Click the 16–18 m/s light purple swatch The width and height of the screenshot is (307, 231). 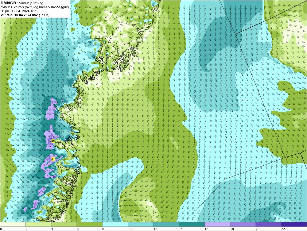point(217,224)
